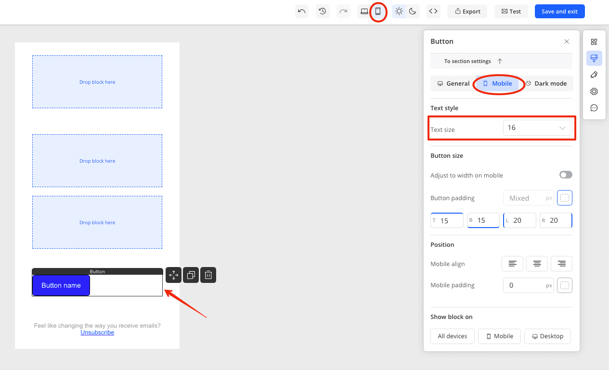Edit the top padding field

[447, 220]
